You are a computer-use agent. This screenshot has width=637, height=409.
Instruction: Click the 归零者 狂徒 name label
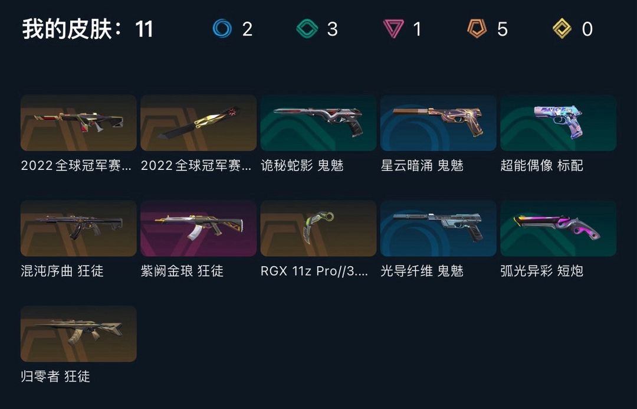(x=55, y=376)
